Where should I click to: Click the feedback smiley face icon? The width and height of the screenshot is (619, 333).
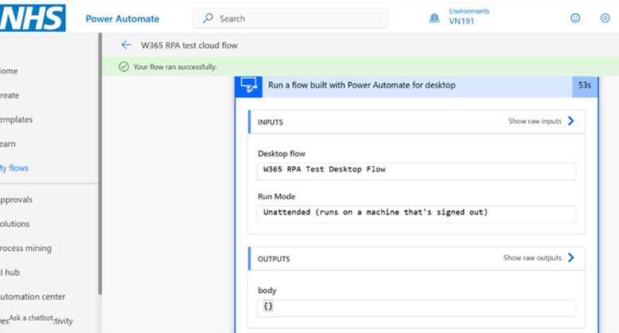click(575, 18)
